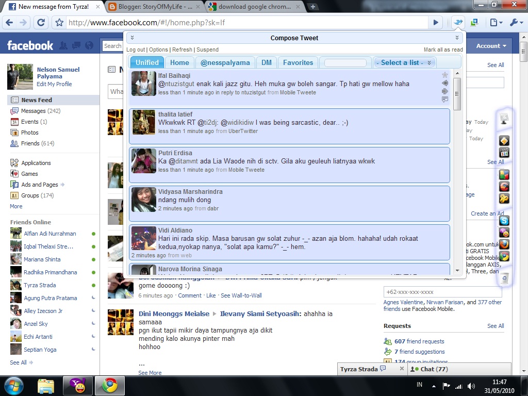This screenshot has height=396, width=528.
Task: Switch to the Home tab
Action: click(x=179, y=62)
